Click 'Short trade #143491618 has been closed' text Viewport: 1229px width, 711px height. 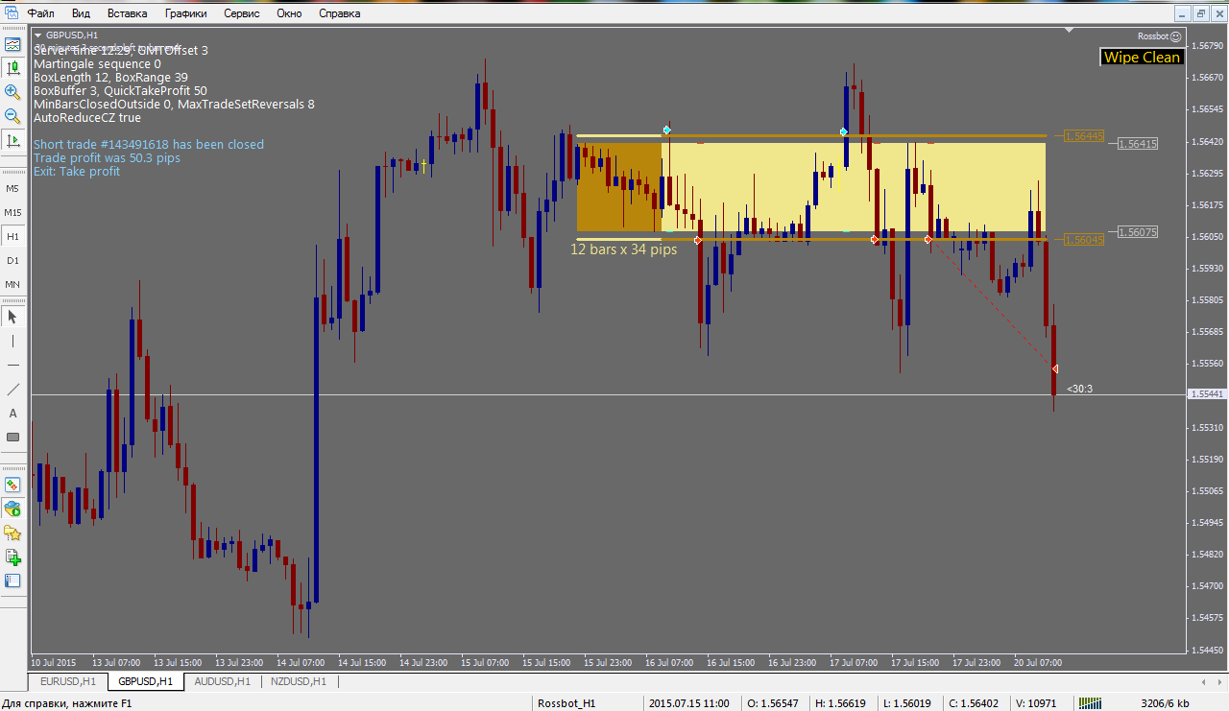click(x=148, y=145)
